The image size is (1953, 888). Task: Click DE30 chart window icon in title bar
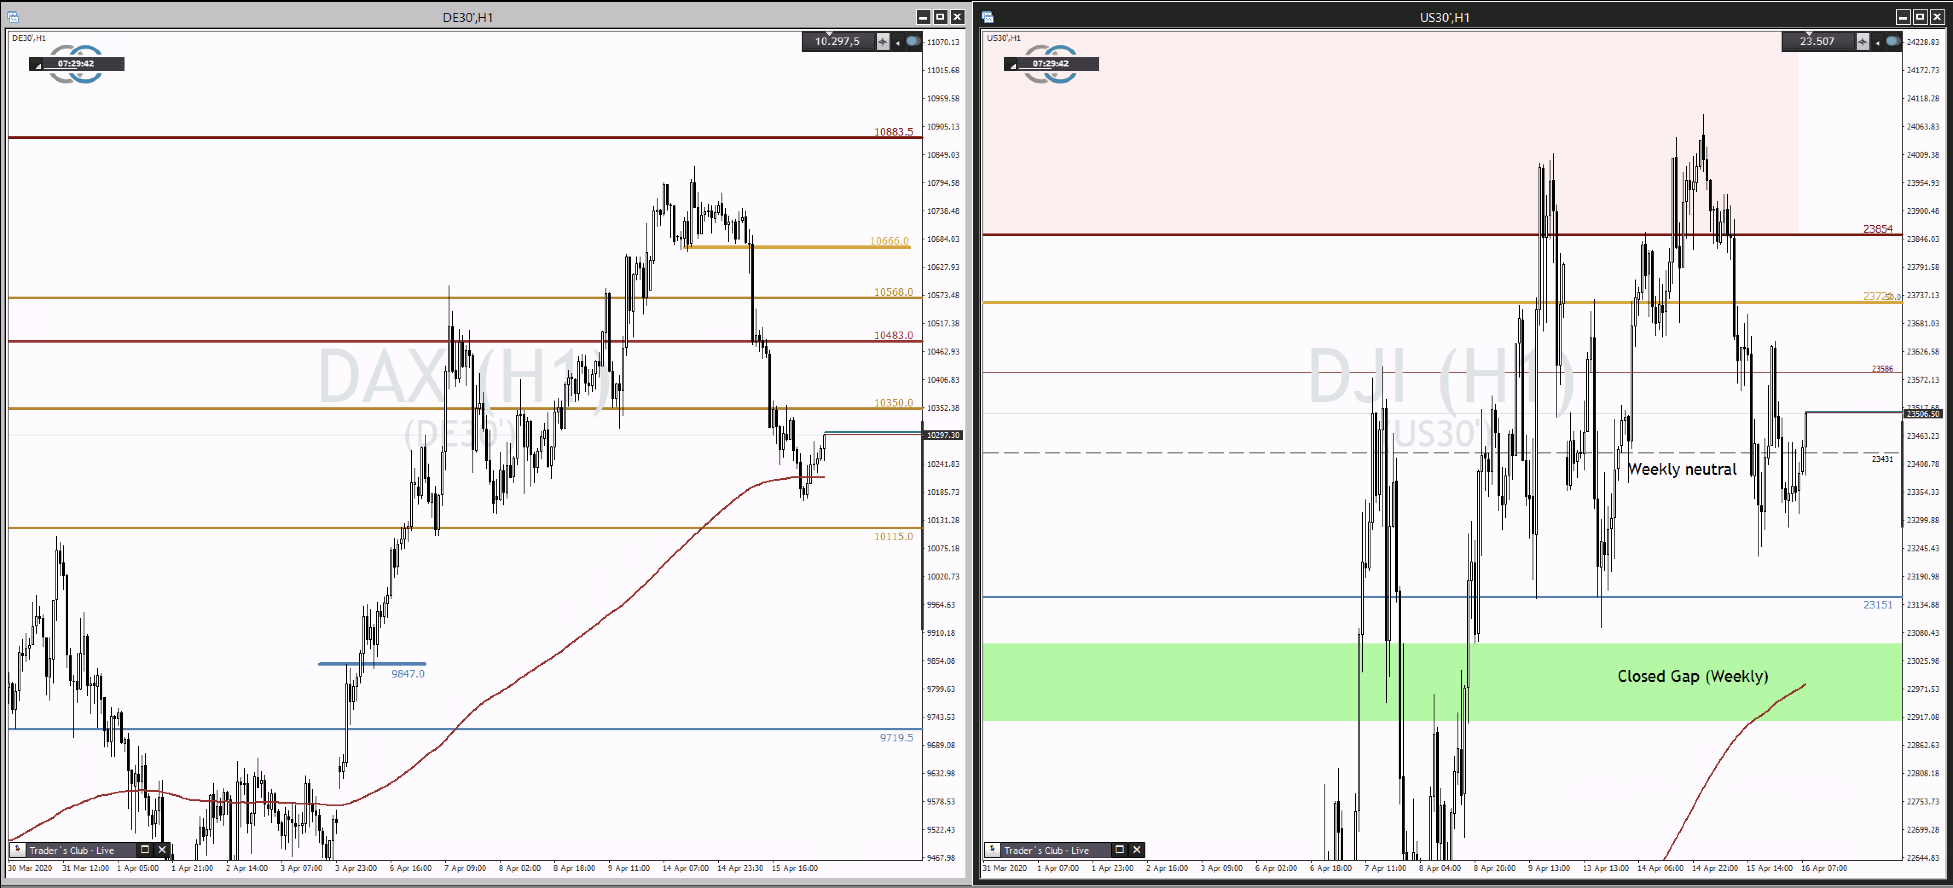(13, 17)
